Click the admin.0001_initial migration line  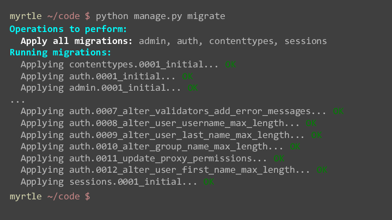[x=109, y=88]
